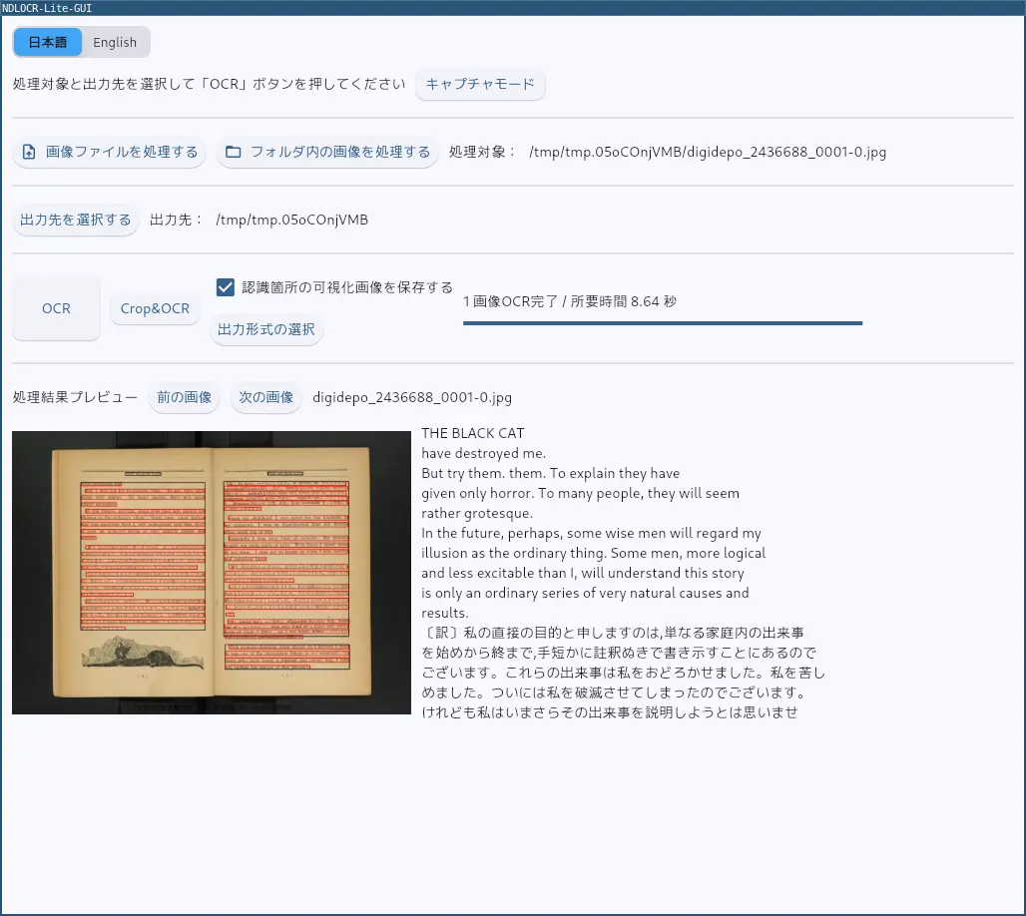Viewport: 1026px width, 916px height.
Task: Click the OCR completion progress bar
Action: coord(662,323)
